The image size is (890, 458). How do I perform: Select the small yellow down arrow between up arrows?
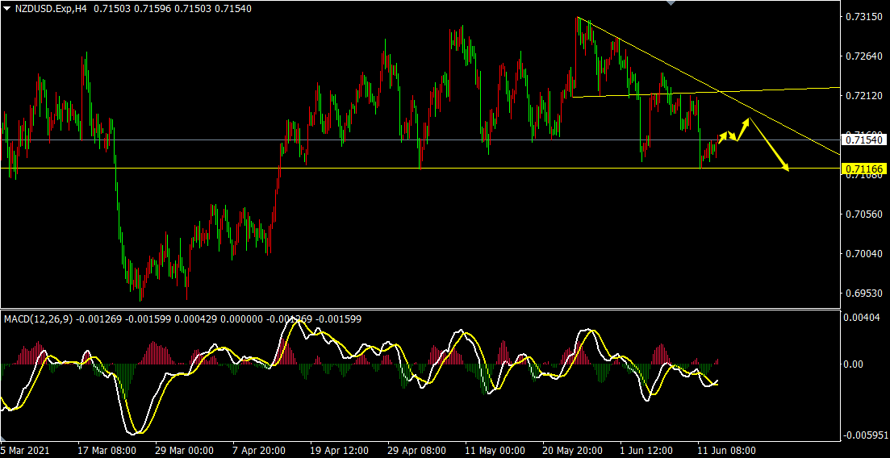[732, 137]
